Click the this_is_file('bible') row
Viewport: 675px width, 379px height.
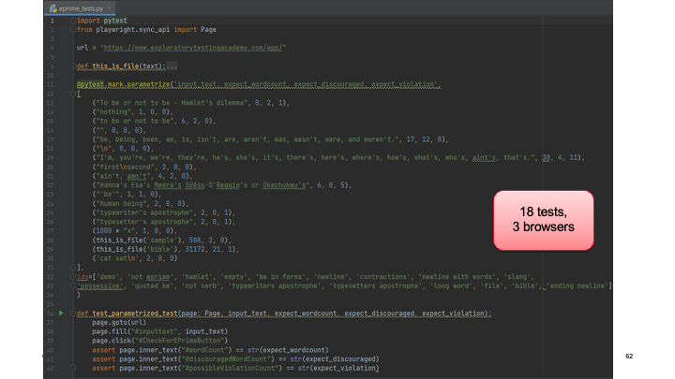point(166,249)
